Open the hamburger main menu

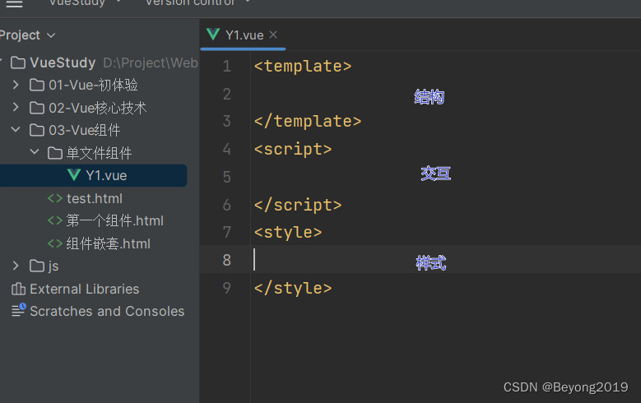[x=14, y=3]
